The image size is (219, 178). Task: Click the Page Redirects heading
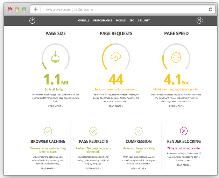(93, 141)
